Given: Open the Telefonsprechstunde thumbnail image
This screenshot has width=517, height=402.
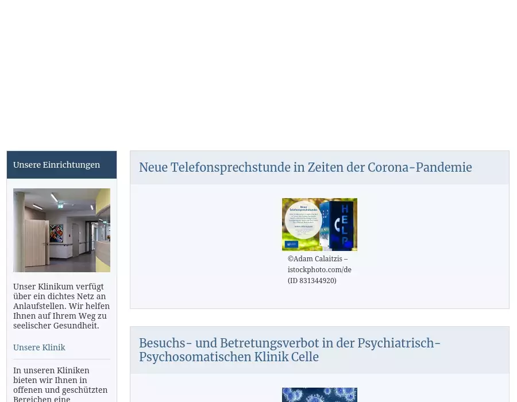Looking at the screenshot, I should (x=319, y=225).
